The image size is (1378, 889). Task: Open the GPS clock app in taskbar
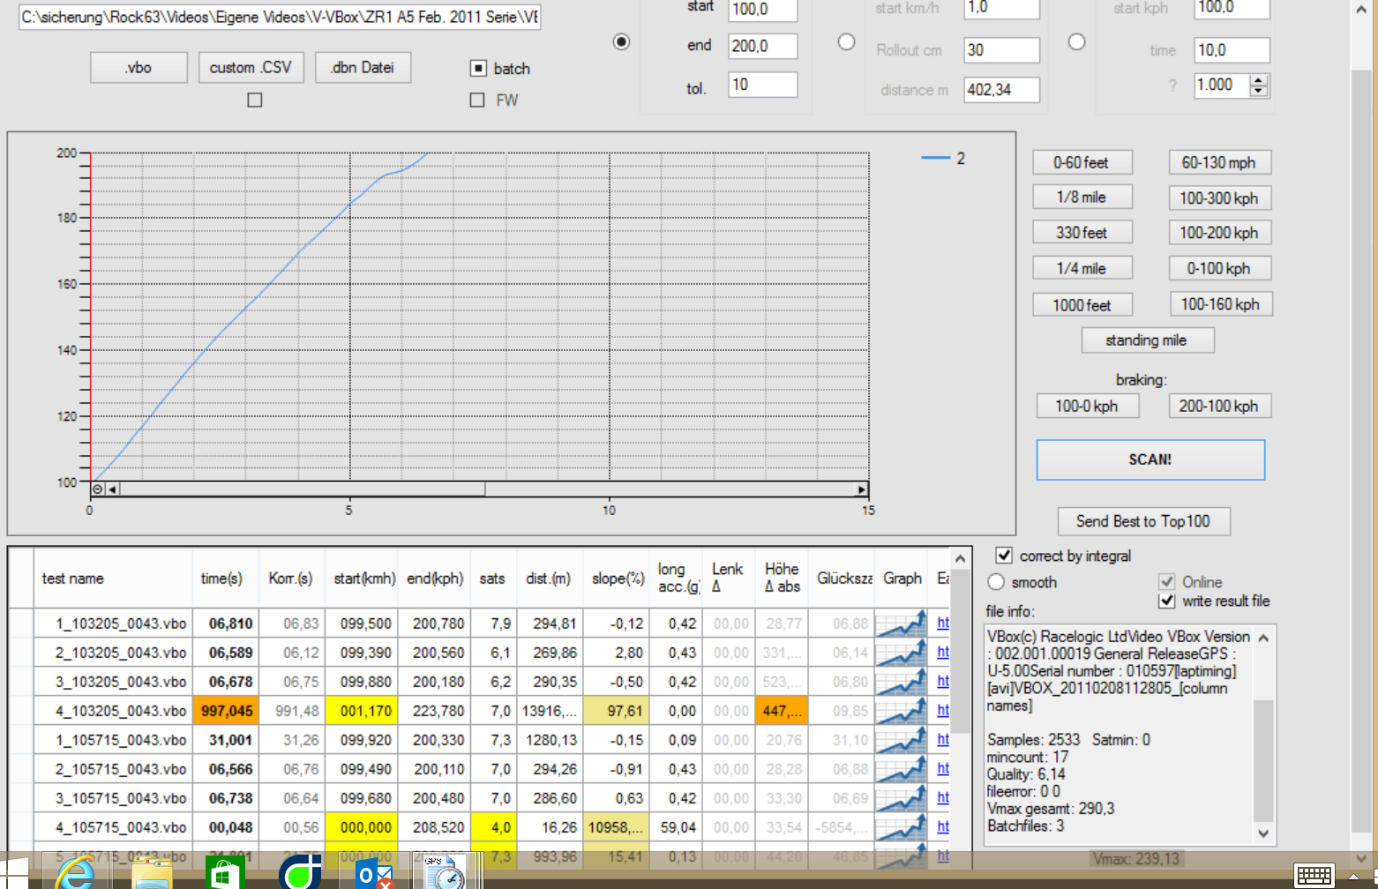[446, 873]
